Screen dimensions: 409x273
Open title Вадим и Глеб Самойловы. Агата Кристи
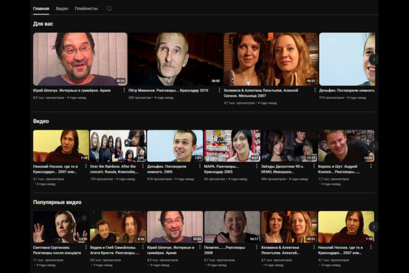(115, 250)
